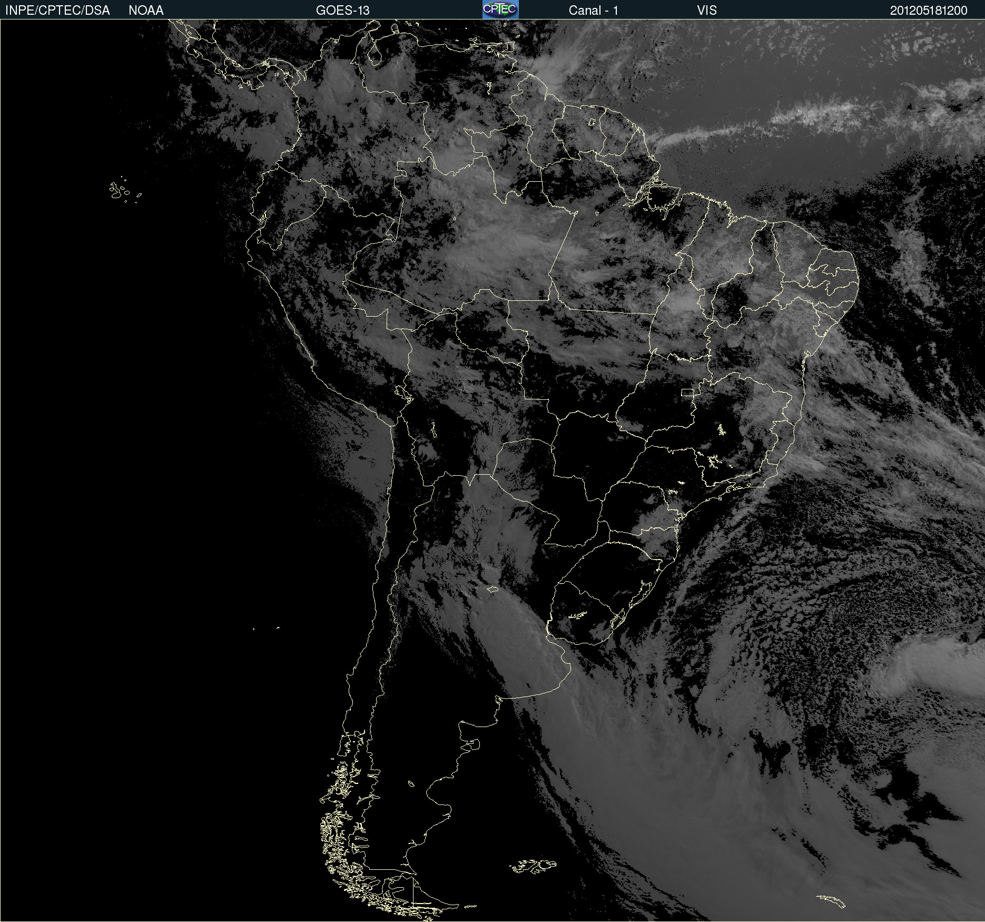The height and width of the screenshot is (922, 985).
Task: Click the 201205181200 timestamp
Action: pos(929,11)
